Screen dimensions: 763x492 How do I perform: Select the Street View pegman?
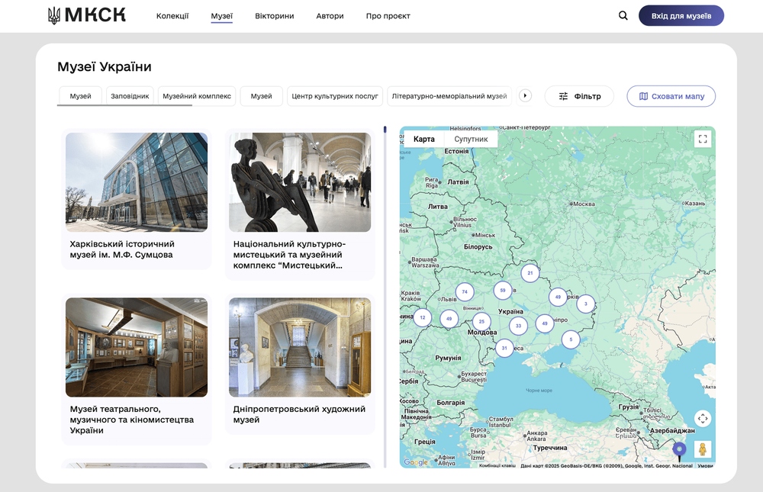tap(702, 449)
